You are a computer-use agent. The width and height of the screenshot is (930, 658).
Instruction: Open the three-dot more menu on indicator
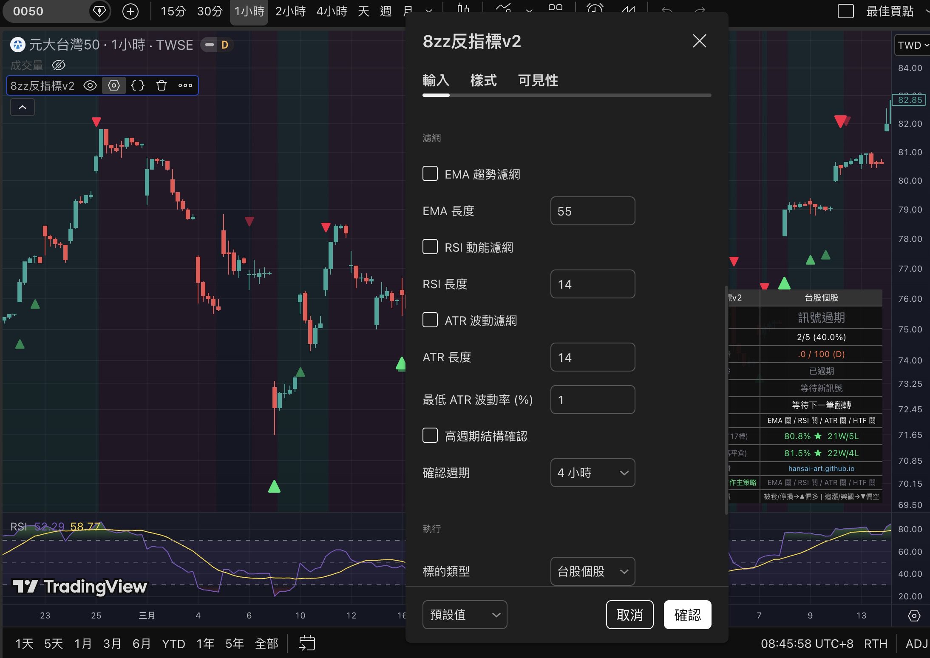(185, 85)
